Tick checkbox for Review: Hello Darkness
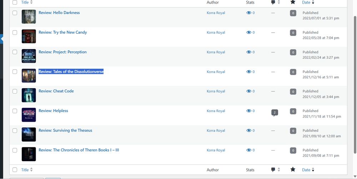Screen dimensions: 357x179 click(15, 13)
